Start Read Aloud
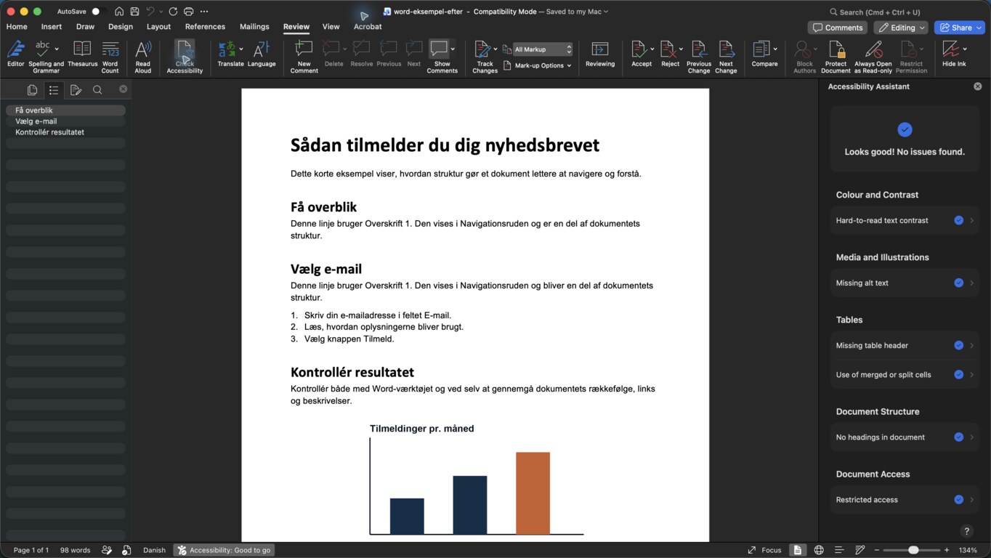Viewport: 991px width, 558px height. click(x=143, y=57)
